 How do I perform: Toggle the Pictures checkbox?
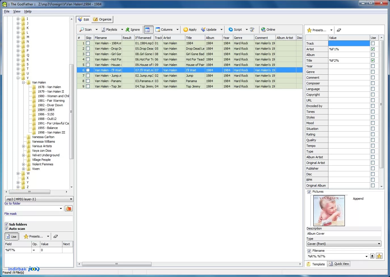click(x=309, y=192)
